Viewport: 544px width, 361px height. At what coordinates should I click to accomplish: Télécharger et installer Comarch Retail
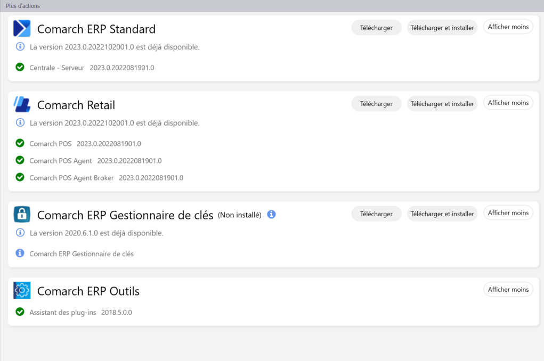coord(442,104)
